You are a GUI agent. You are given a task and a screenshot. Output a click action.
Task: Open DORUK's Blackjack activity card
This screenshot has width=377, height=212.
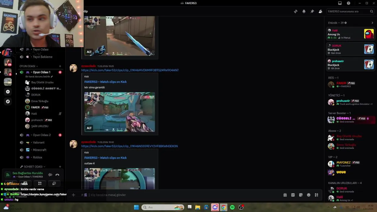(x=350, y=49)
